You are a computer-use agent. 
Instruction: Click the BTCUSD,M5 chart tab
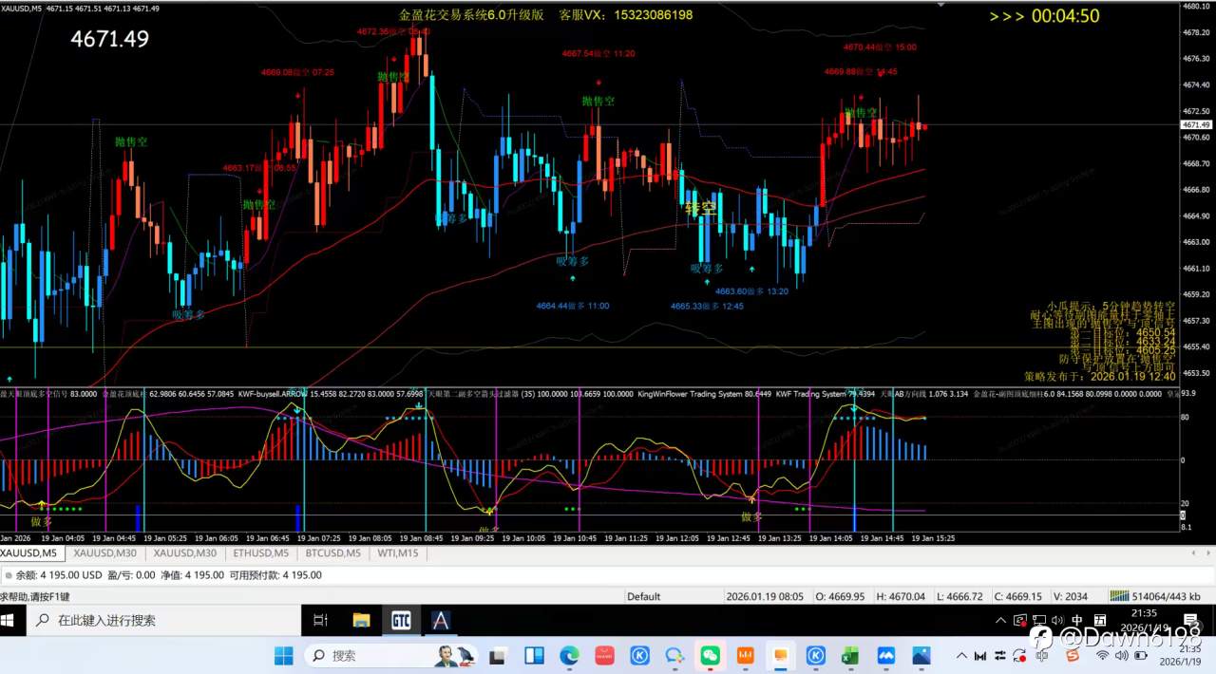click(332, 552)
